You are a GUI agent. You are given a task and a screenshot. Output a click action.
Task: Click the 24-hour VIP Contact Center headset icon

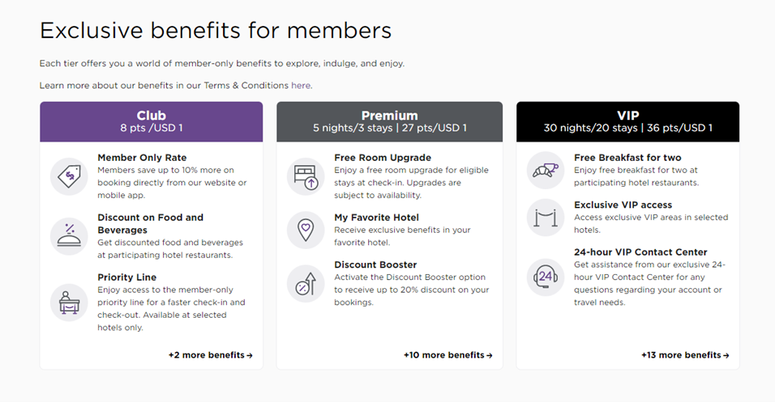point(546,277)
